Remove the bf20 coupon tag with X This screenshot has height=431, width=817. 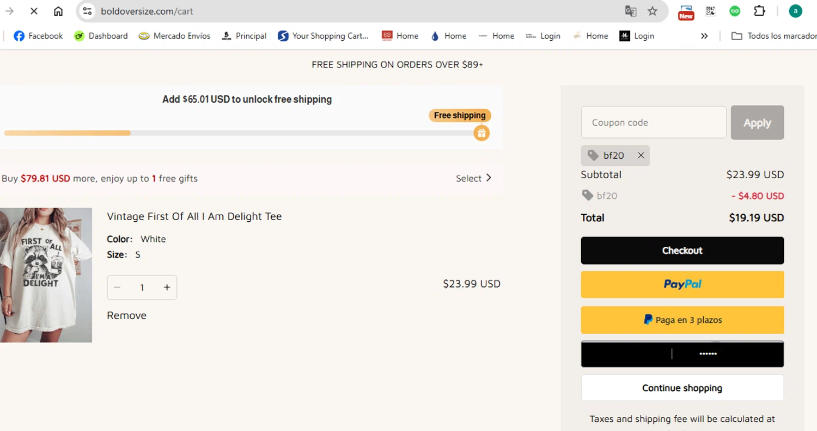point(641,155)
